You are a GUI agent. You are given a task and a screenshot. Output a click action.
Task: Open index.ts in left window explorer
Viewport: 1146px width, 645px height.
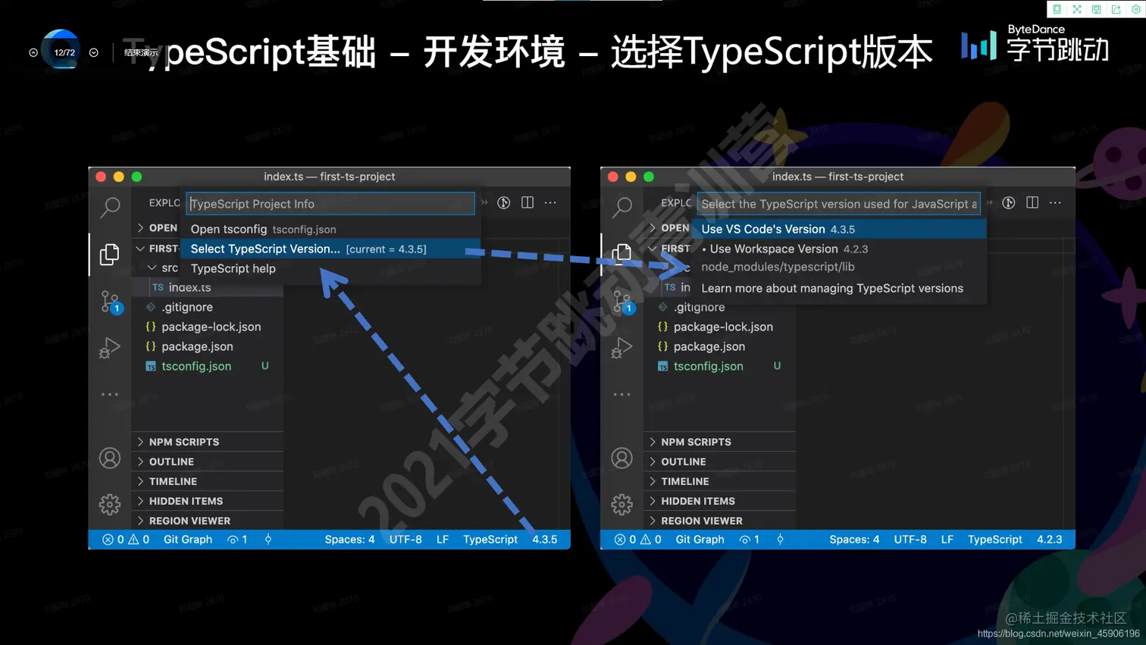point(208,287)
